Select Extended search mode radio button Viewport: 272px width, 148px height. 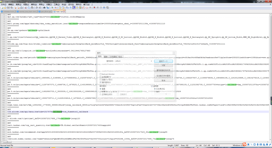click(100, 92)
